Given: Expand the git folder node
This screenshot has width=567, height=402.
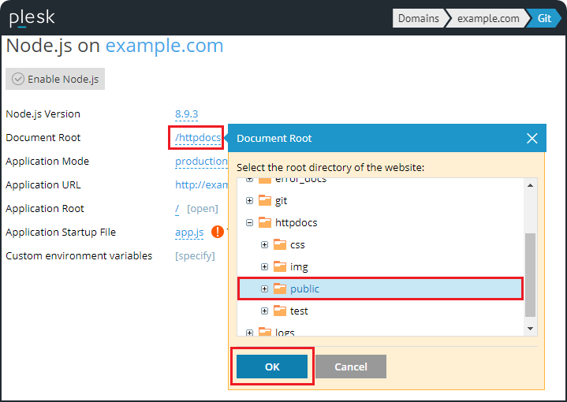Looking at the screenshot, I should point(249,201).
